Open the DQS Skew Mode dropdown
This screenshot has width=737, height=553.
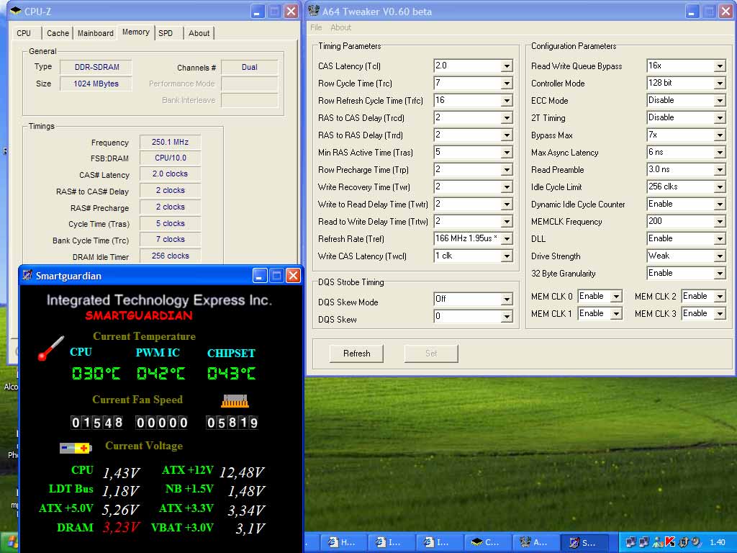[x=507, y=299]
